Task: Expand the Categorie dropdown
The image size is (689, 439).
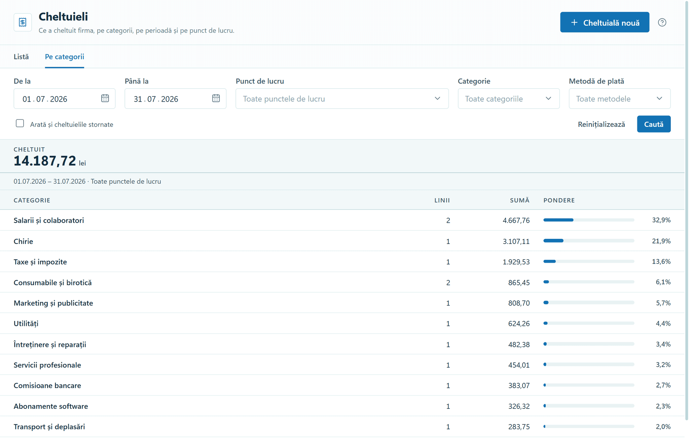Action: tap(508, 99)
